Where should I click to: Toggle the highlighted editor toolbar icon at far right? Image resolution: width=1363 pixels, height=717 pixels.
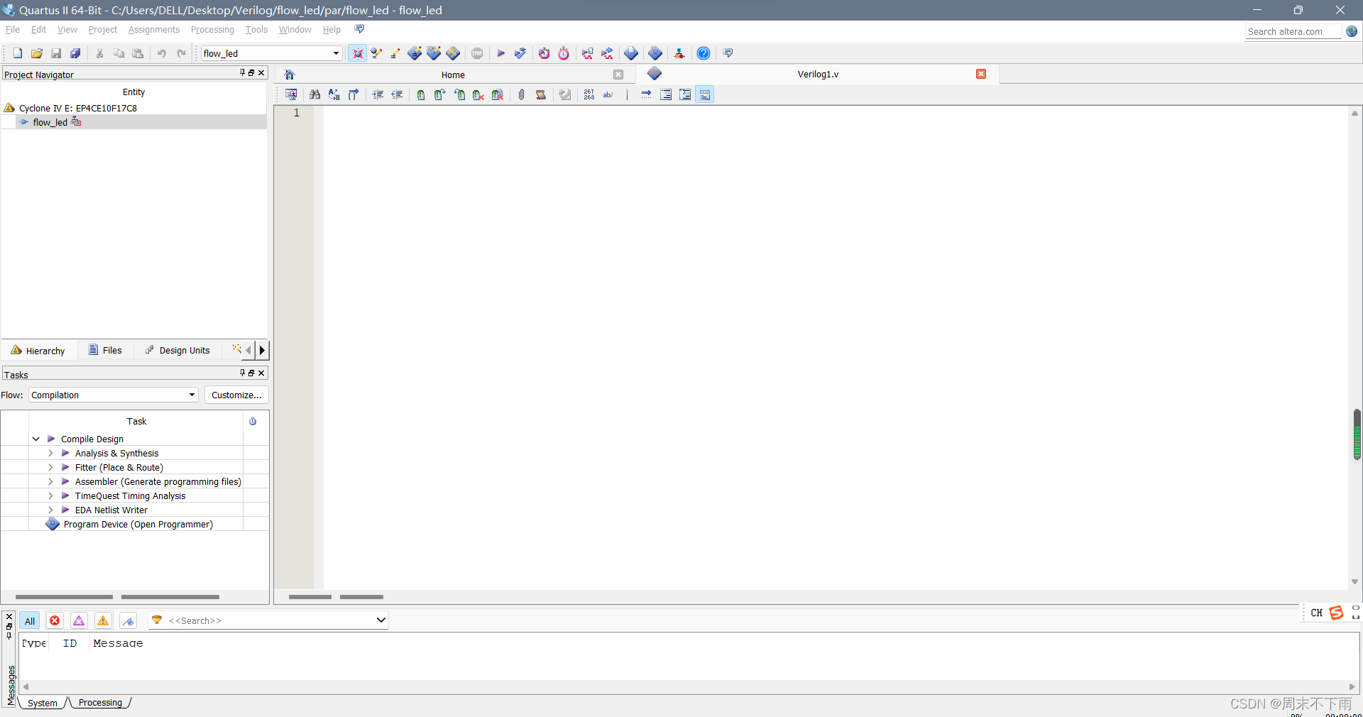coord(705,94)
